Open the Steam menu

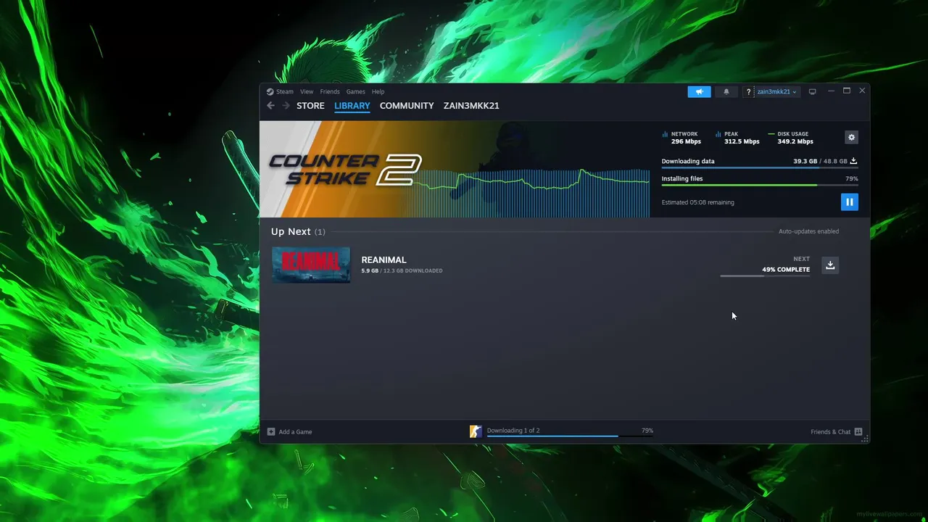tap(285, 92)
